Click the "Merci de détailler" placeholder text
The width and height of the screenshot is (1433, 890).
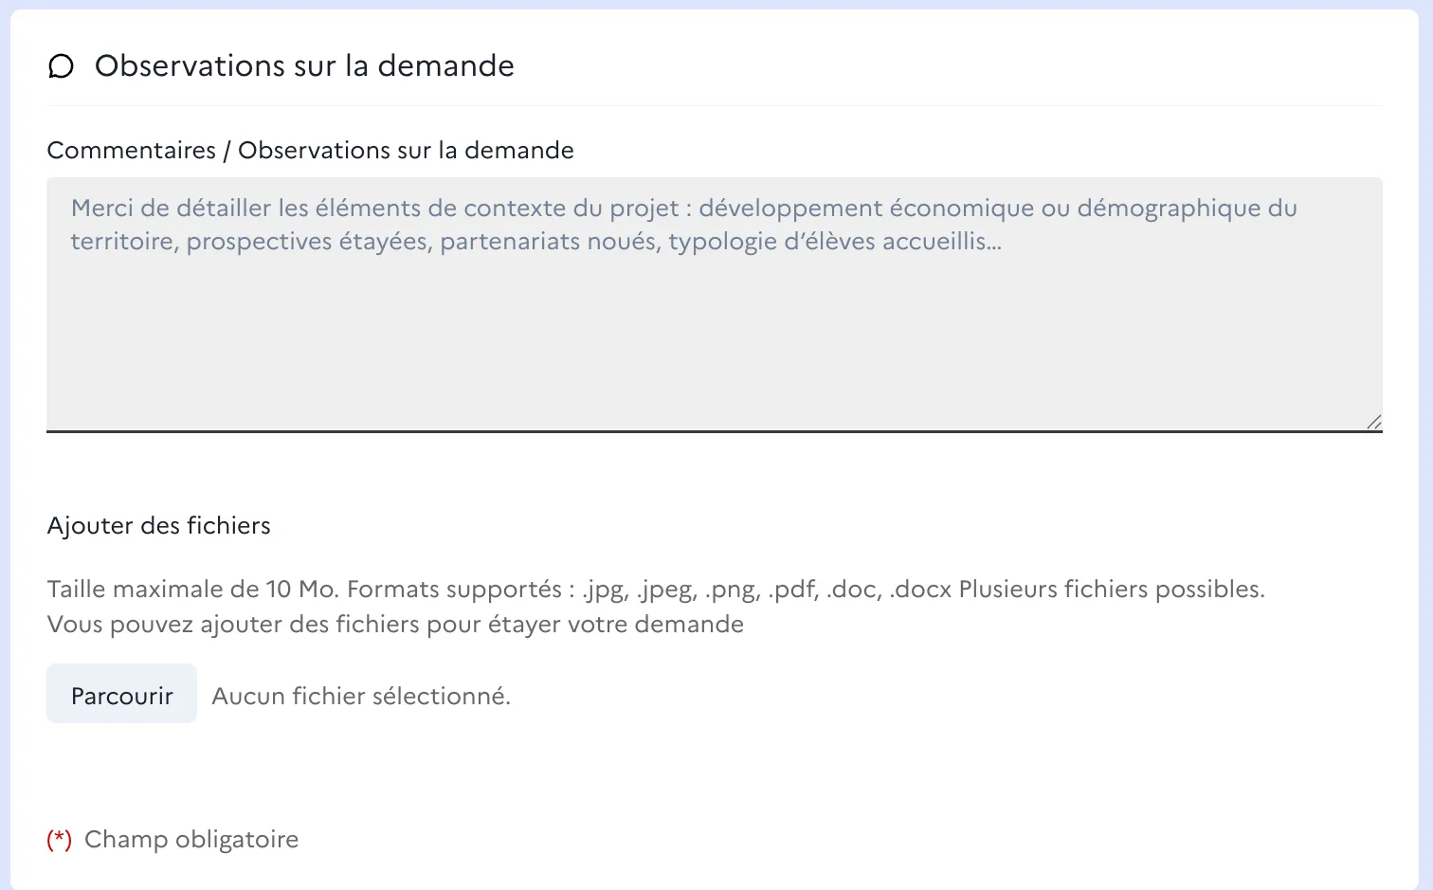(172, 208)
